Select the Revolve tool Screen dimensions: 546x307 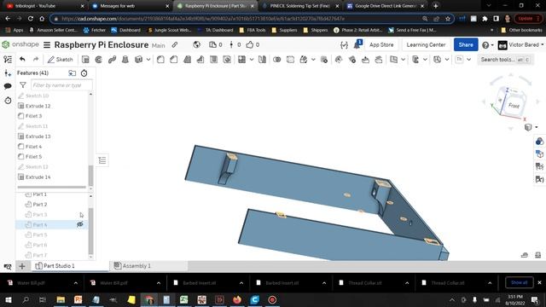[x=99, y=60]
